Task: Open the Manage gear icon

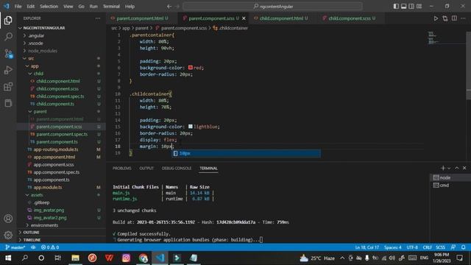Action: click(x=8, y=235)
